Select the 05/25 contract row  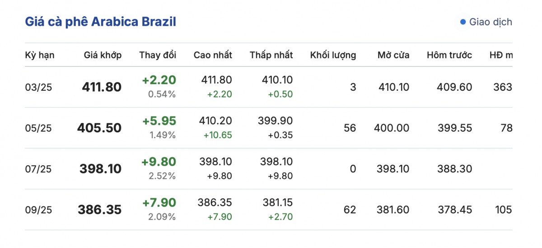(x=38, y=128)
